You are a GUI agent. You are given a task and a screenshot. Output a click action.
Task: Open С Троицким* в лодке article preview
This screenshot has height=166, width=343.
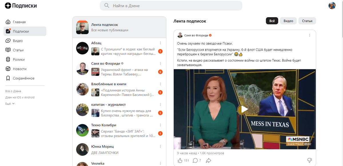pos(127,51)
